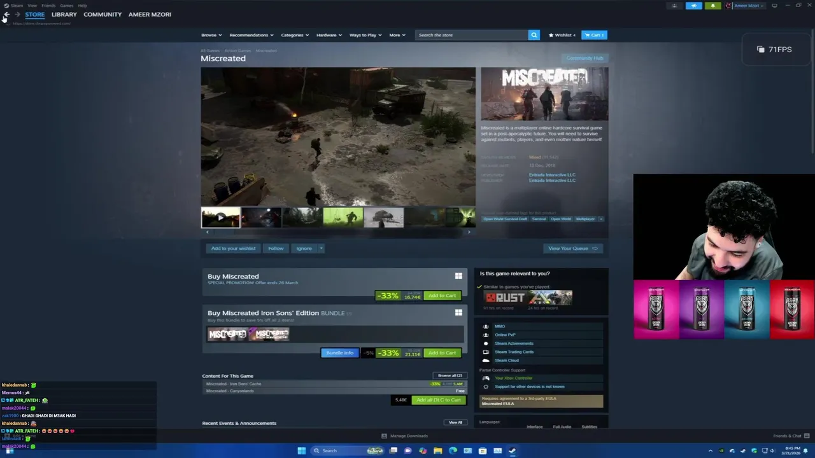Open the Community Hub button
Image resolution: width=815 pixels, height=458 pixels.
(585, 58)
